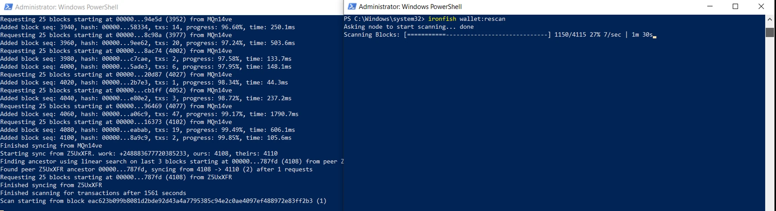Click the vertical scrollbar thumb

click(770, 32)
